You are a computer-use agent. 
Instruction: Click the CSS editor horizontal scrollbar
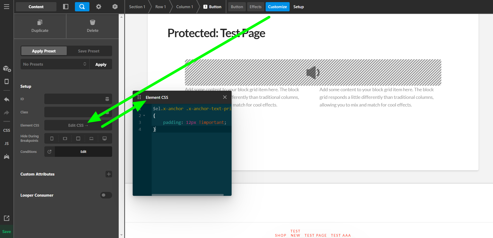[188, 195]
